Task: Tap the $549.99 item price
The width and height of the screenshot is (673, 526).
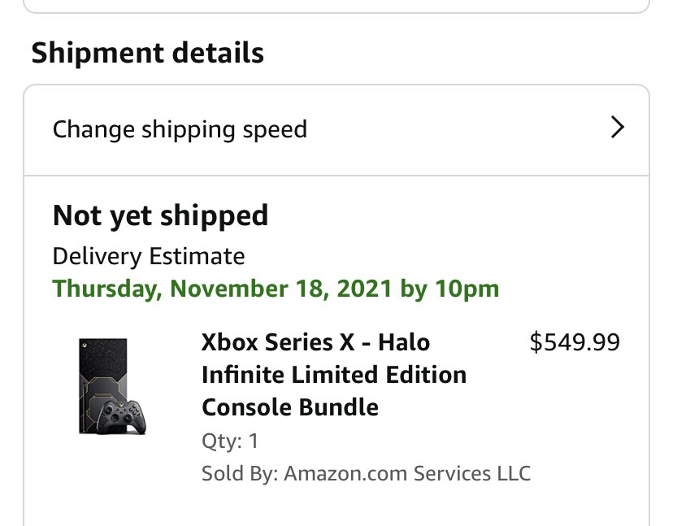Action: coord(575,342)
